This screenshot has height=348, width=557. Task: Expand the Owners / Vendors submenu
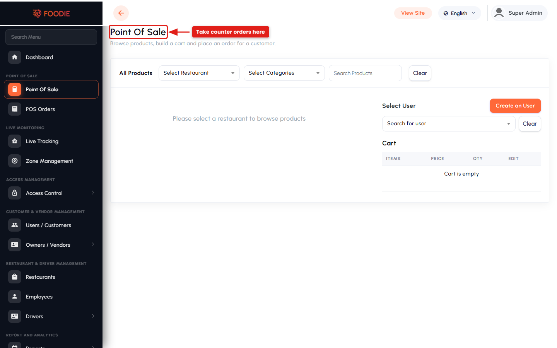coord(93,244)
